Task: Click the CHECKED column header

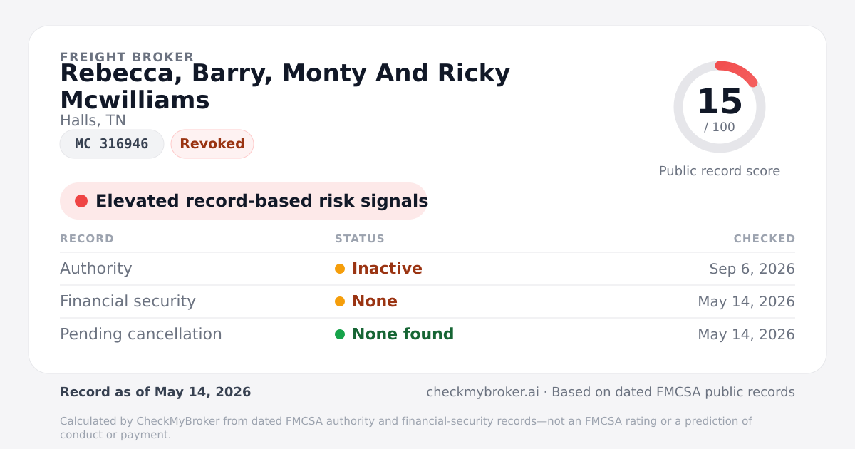Action: click(765, 239)
